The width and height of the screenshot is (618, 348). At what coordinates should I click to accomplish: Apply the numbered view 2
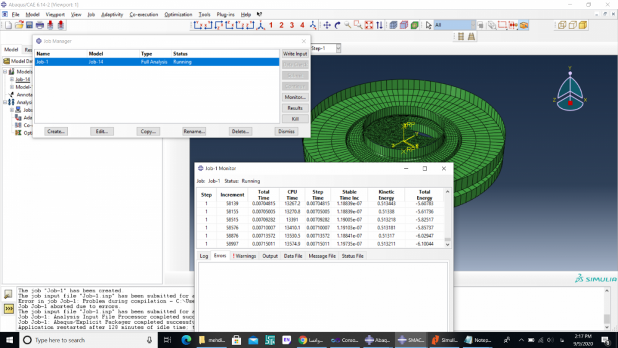pyautogui.click(x=281, y=25)
